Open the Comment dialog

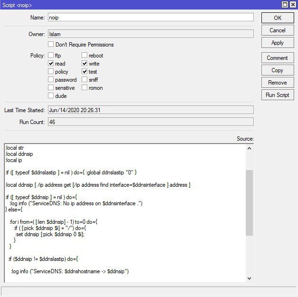278,58
